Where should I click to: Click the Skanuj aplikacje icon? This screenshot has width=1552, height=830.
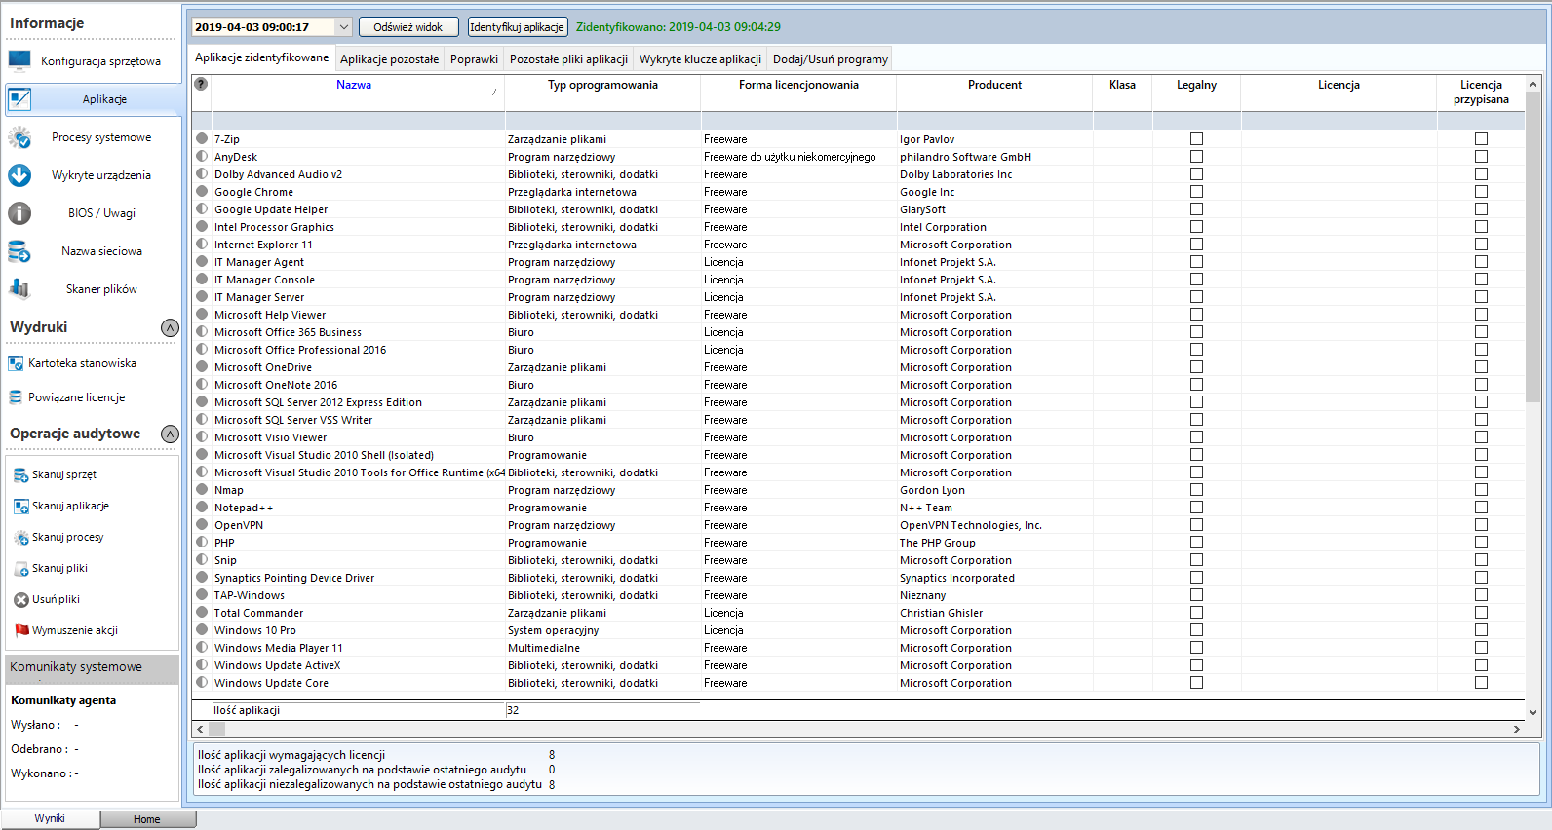[21, 507]
